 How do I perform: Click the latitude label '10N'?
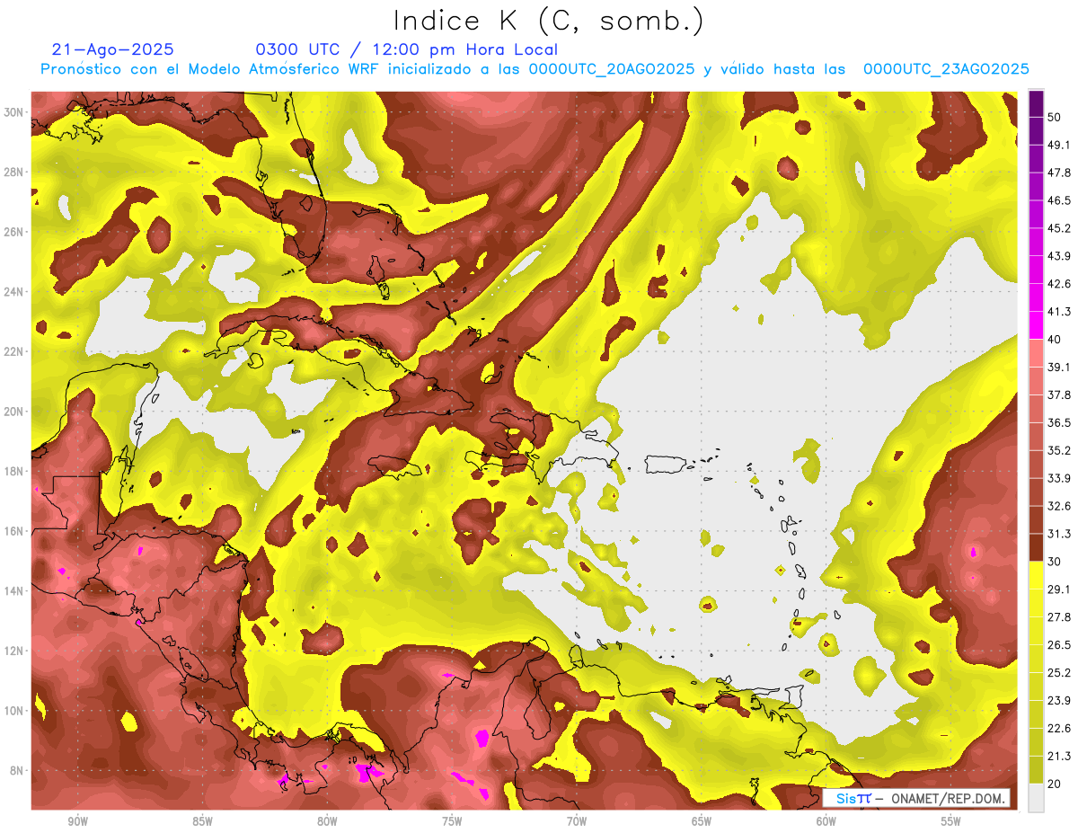14,711
